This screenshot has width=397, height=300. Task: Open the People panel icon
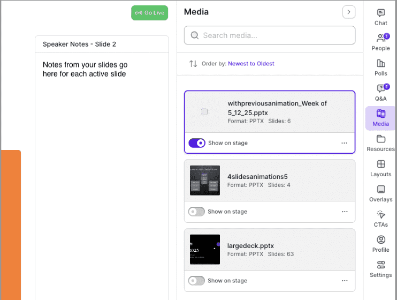point(380,39)
